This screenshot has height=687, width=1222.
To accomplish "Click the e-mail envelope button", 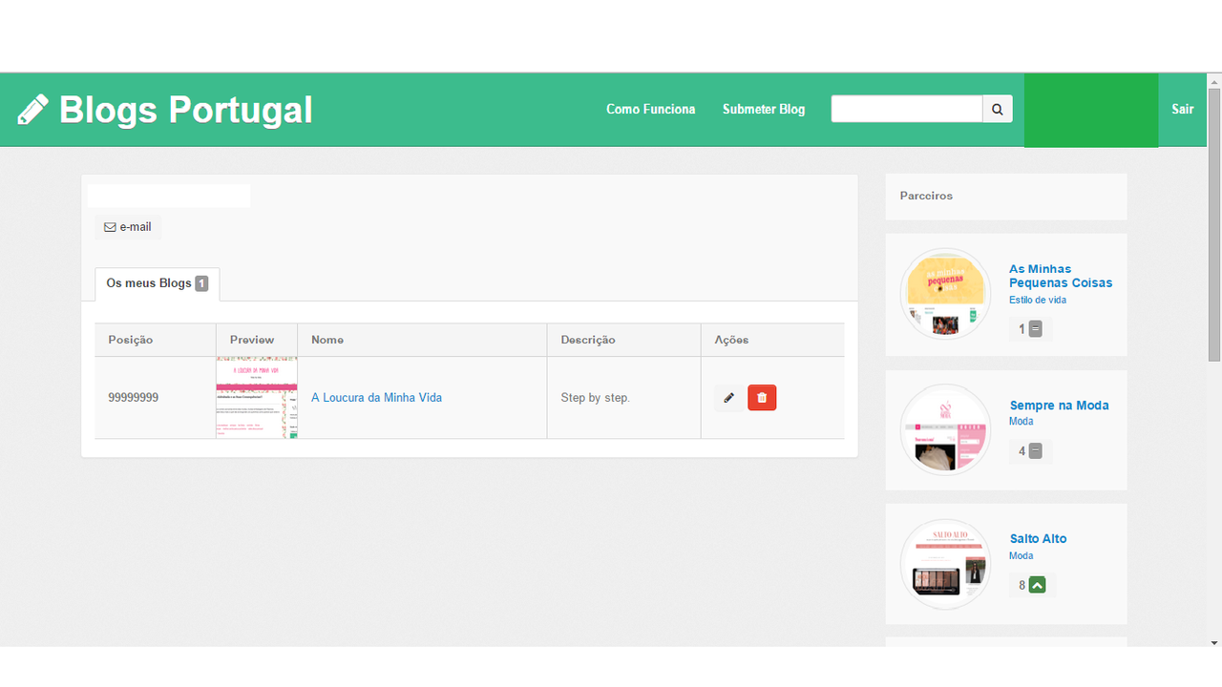I will pyautogui.click(x=128, y=227).
